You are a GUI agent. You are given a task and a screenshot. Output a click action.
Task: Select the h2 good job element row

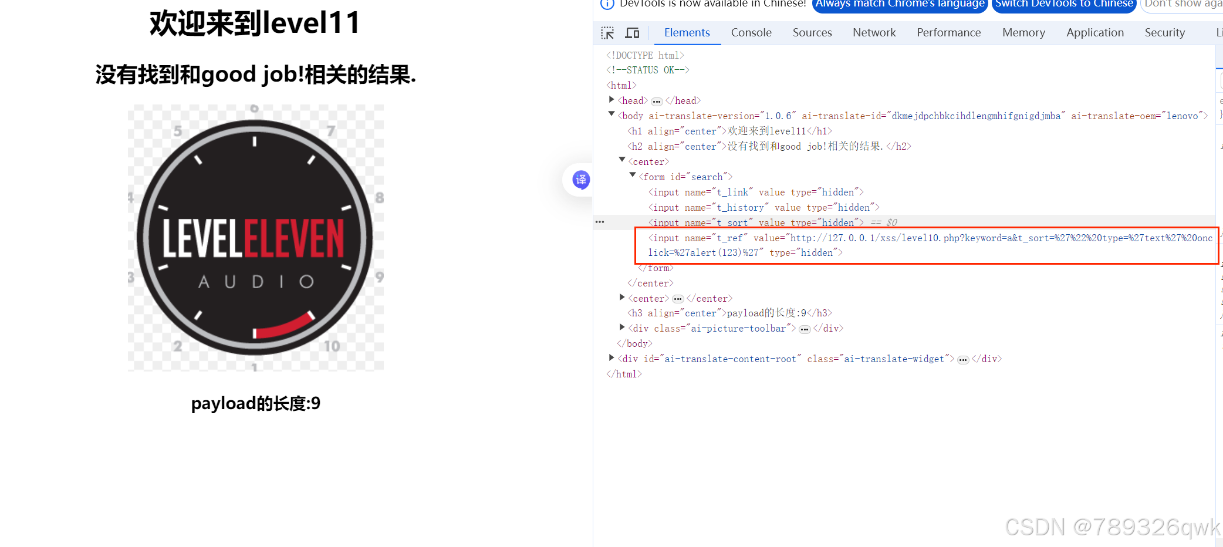click(x=769, y=146)
